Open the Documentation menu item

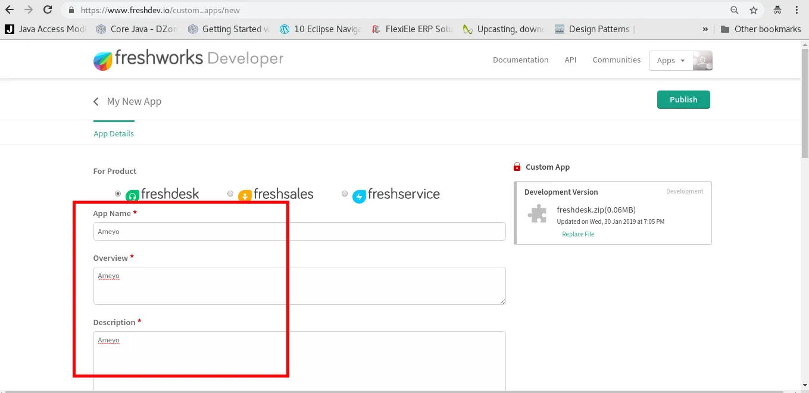(520, 60)
